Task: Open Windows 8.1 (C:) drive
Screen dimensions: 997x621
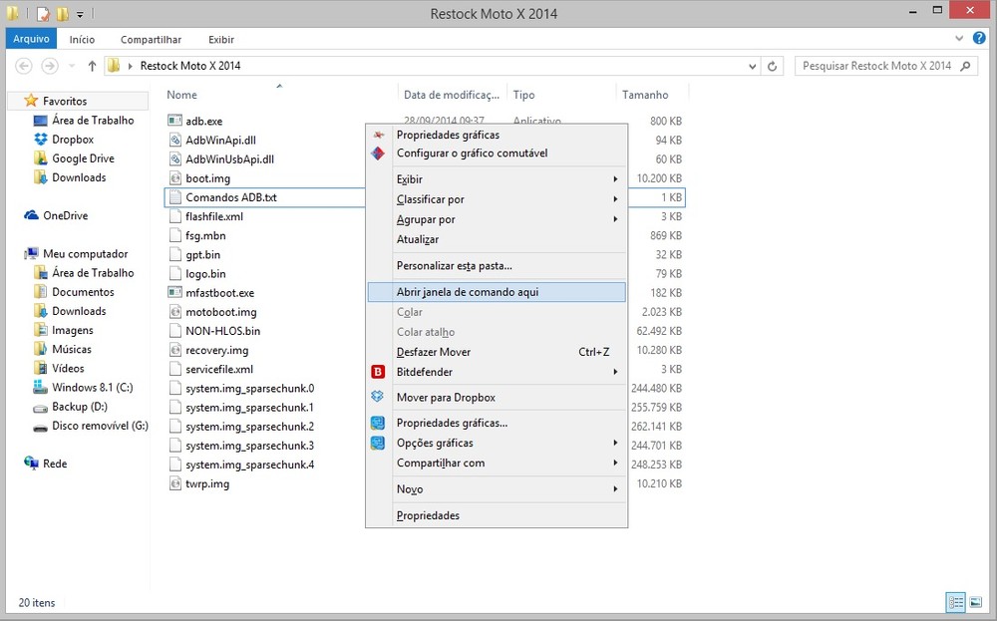Action: 92,388
